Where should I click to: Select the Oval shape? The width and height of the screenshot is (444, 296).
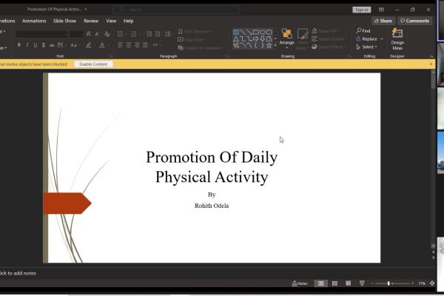pyautogui.click(x=263, y=32)
